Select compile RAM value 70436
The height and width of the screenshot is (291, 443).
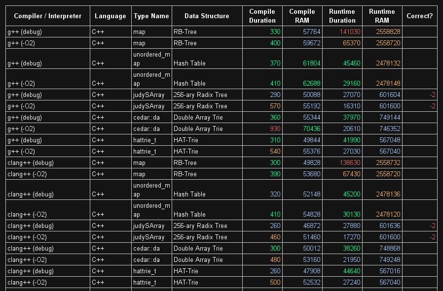312,129
